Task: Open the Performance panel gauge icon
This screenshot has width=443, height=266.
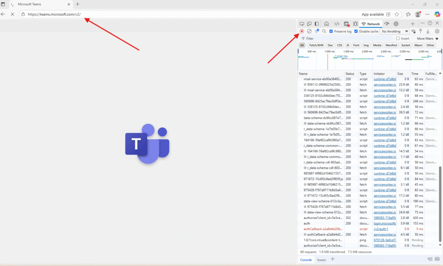Action: click(x=387, y=24)
